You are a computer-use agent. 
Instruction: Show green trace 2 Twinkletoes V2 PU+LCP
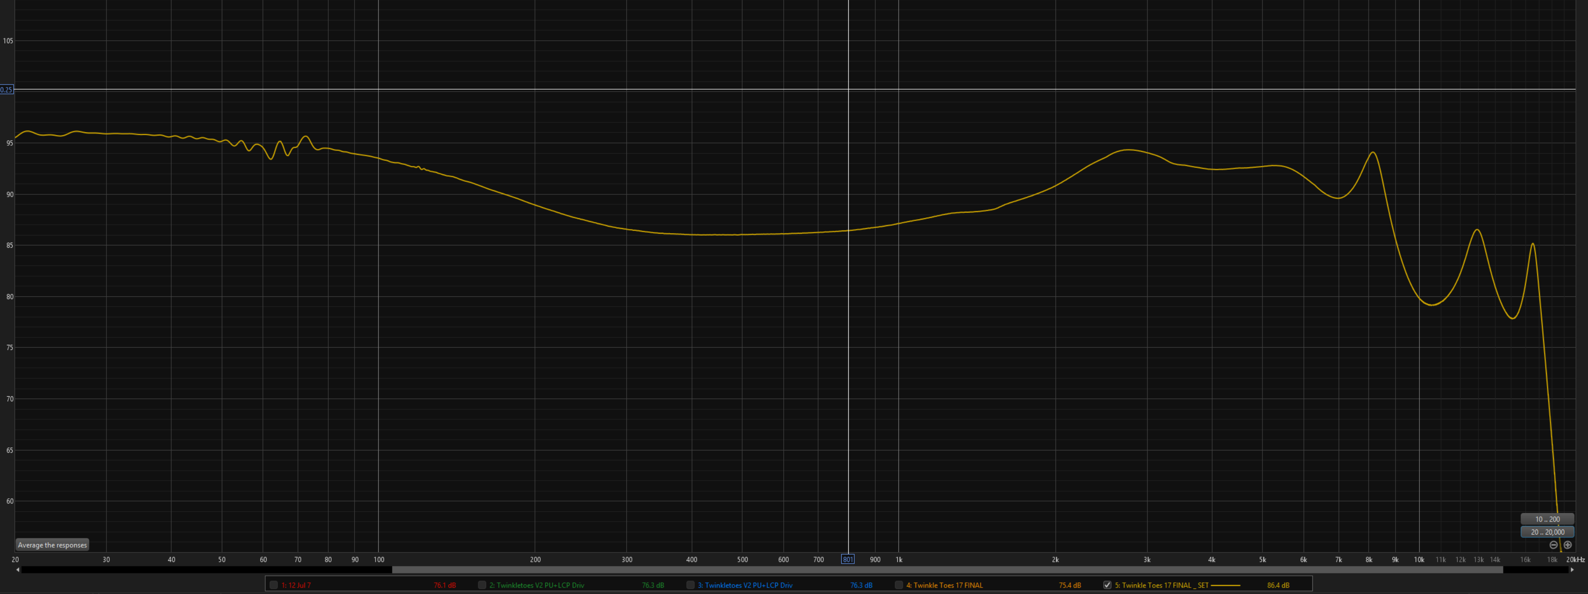pyautogui.click(x=482, y=586)
